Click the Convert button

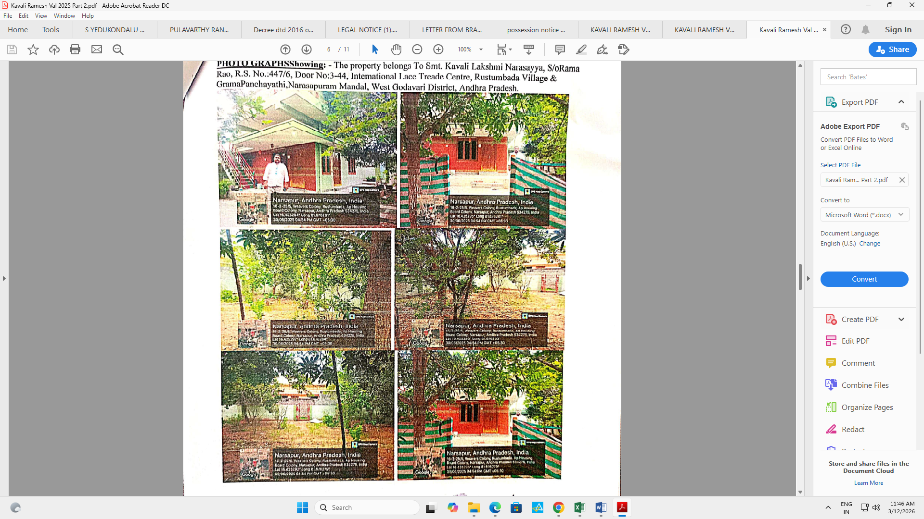click(864, 279)
